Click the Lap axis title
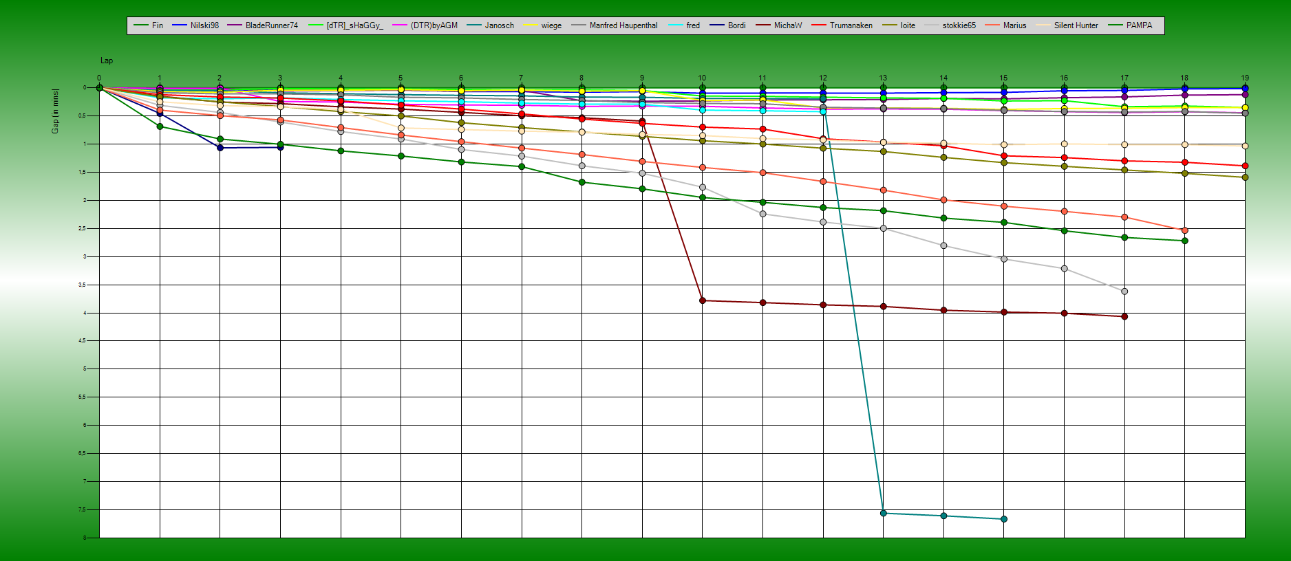 (x=107, y=60)
